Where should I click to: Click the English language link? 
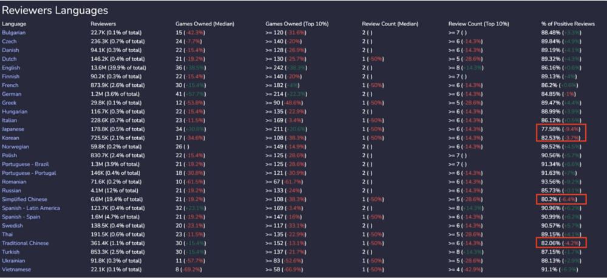tap(12, 67)
